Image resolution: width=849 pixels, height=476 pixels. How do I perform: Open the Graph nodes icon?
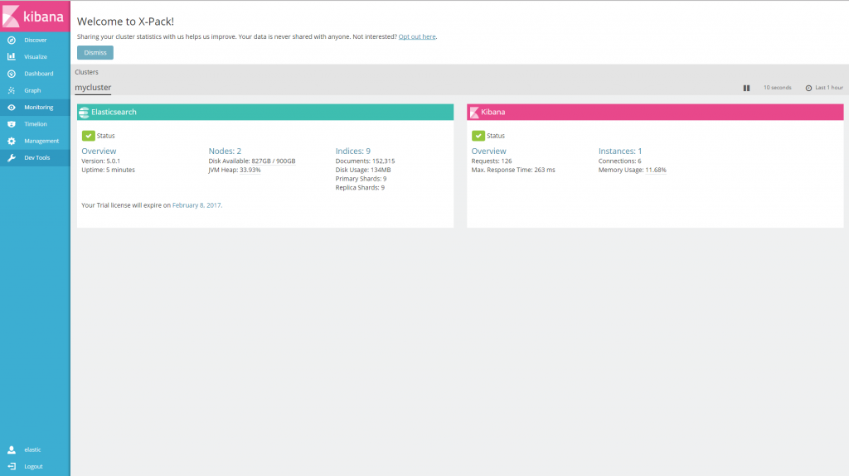pos(12,90)
